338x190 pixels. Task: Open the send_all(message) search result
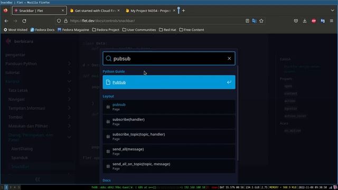tap(169, 151)
